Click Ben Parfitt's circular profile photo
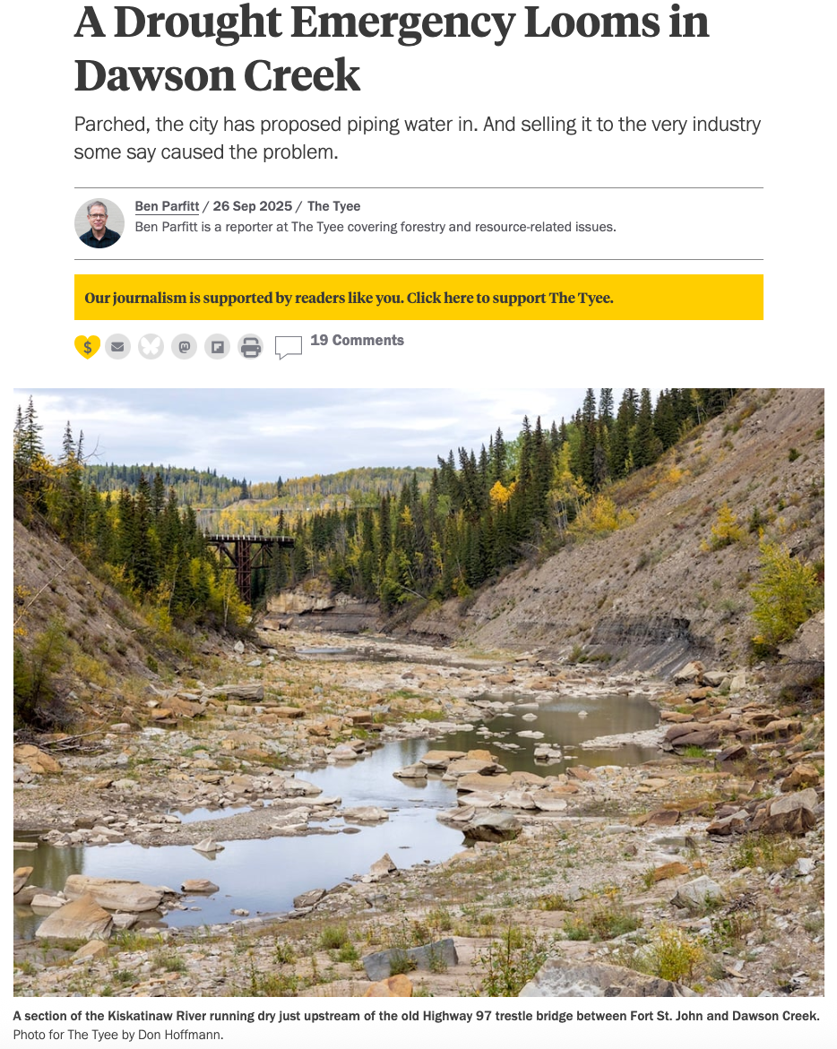Image resolution: width=837 pixels, height=1049 pixels. [x=99, y=222]
